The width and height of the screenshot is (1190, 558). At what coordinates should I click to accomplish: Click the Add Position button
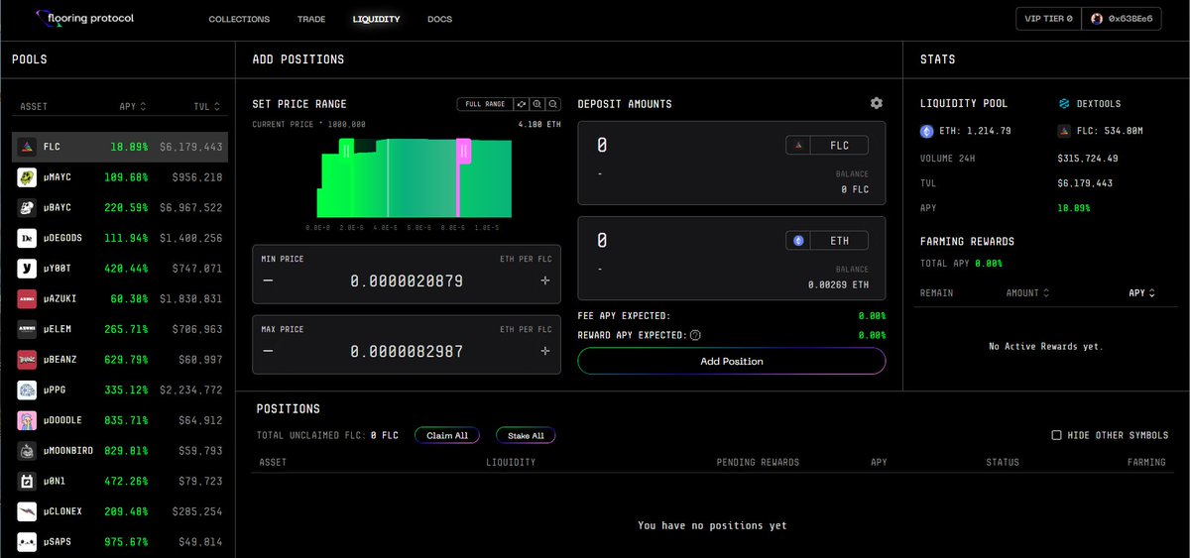click(x=732, y=362)
